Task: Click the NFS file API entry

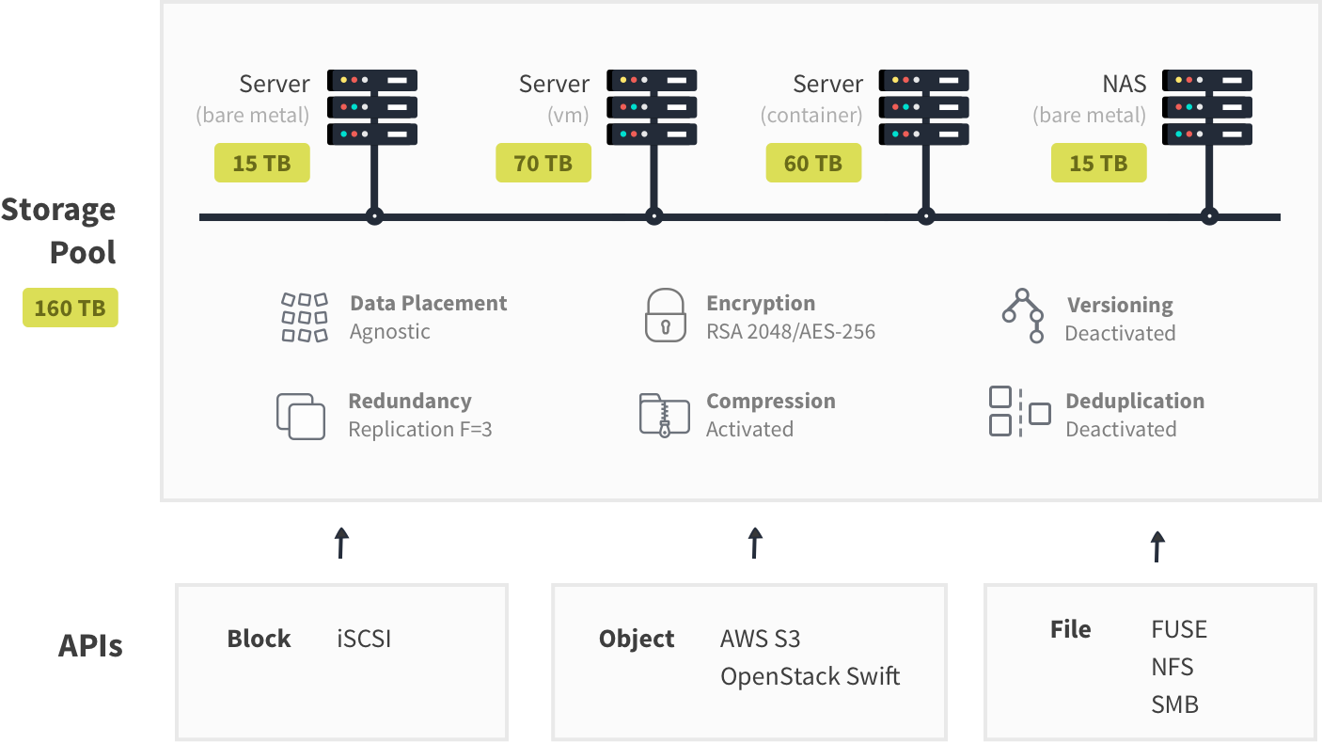Action: tap(1172, 667)
